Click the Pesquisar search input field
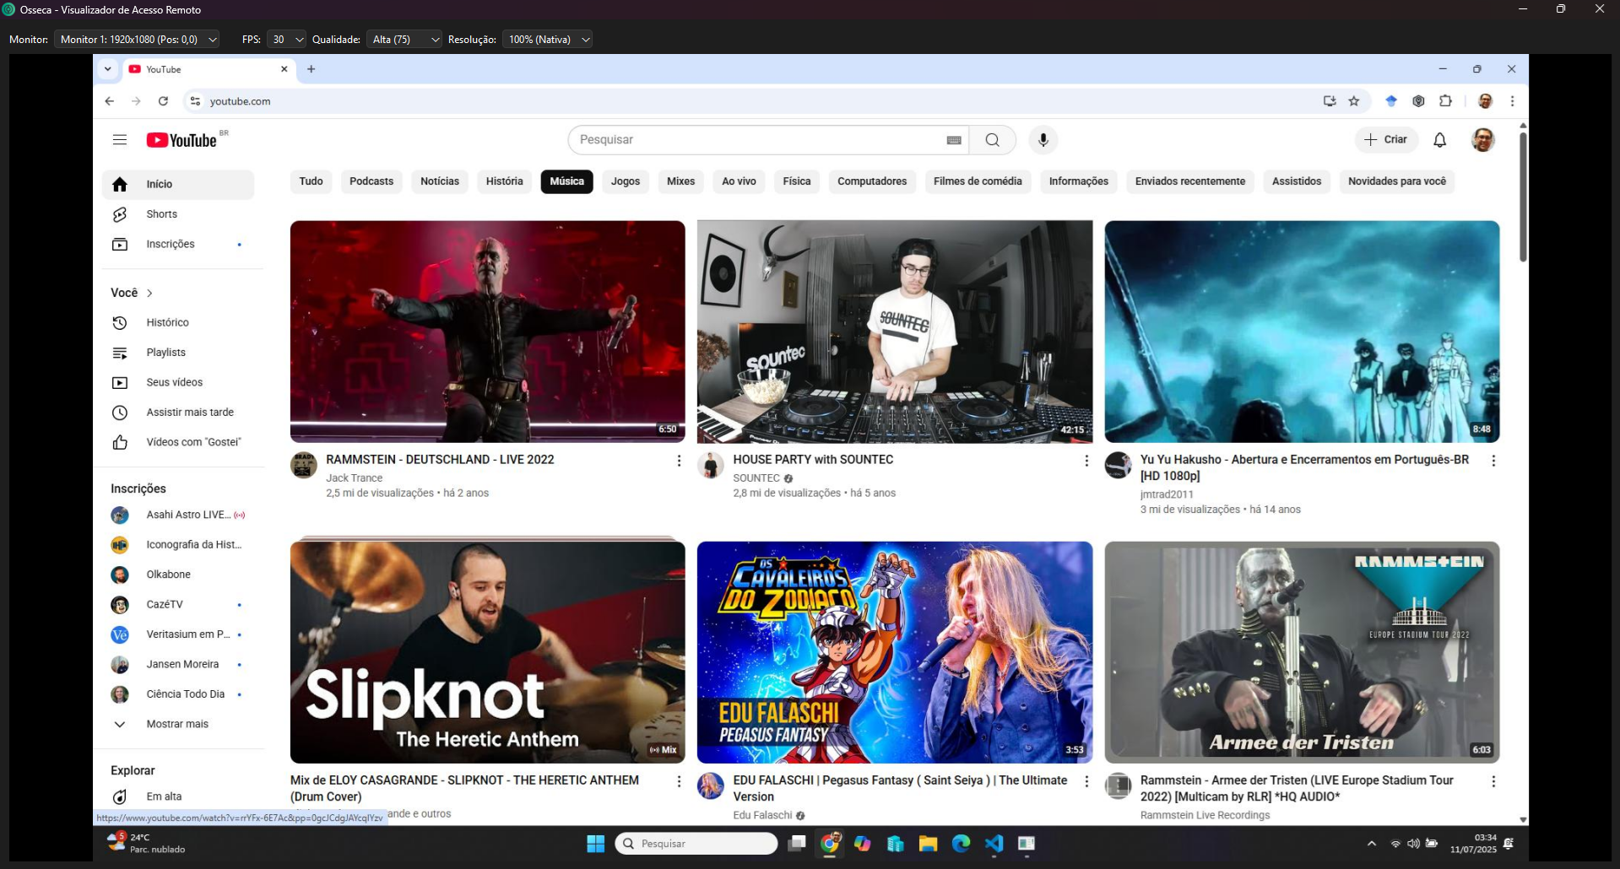Viewport: 1620px width, 869px height. click(756, 140)
